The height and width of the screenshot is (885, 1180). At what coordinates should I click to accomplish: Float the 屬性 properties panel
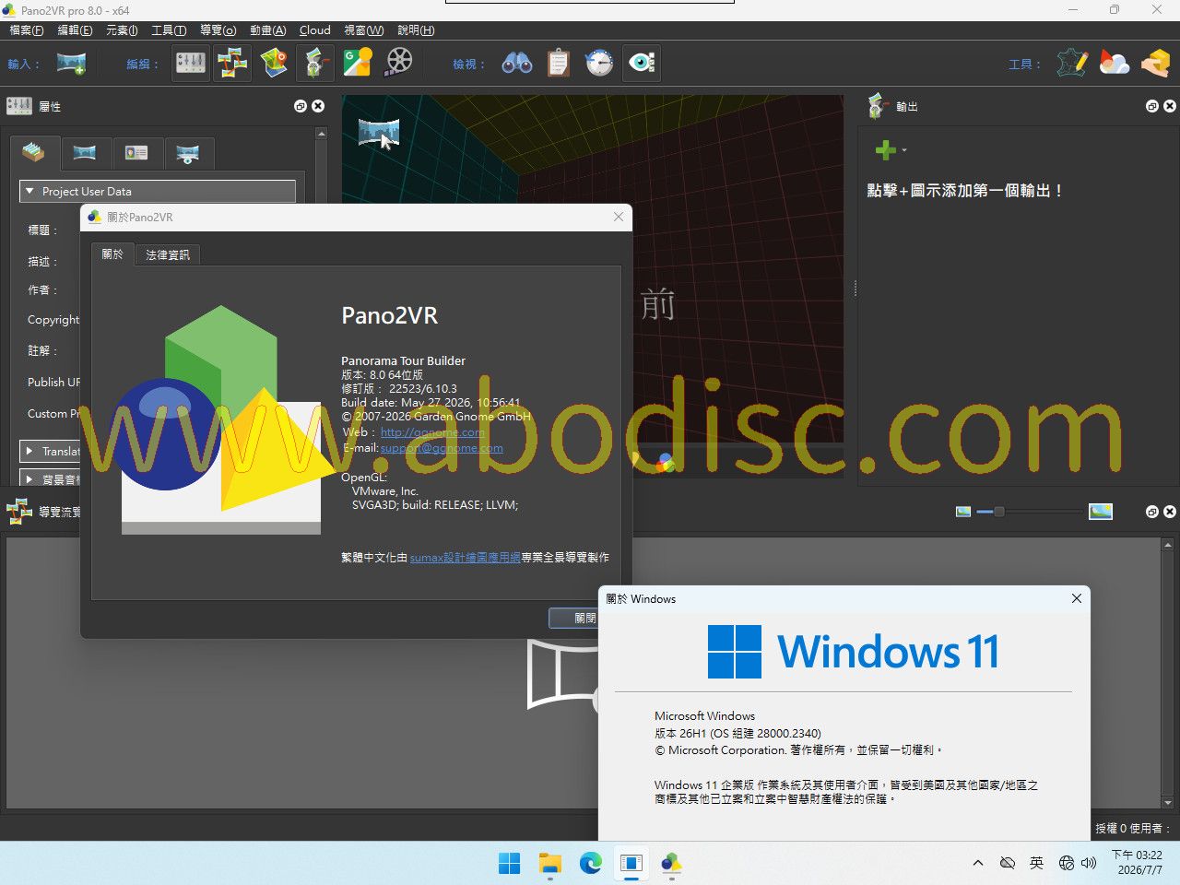[x=301, y=106]
